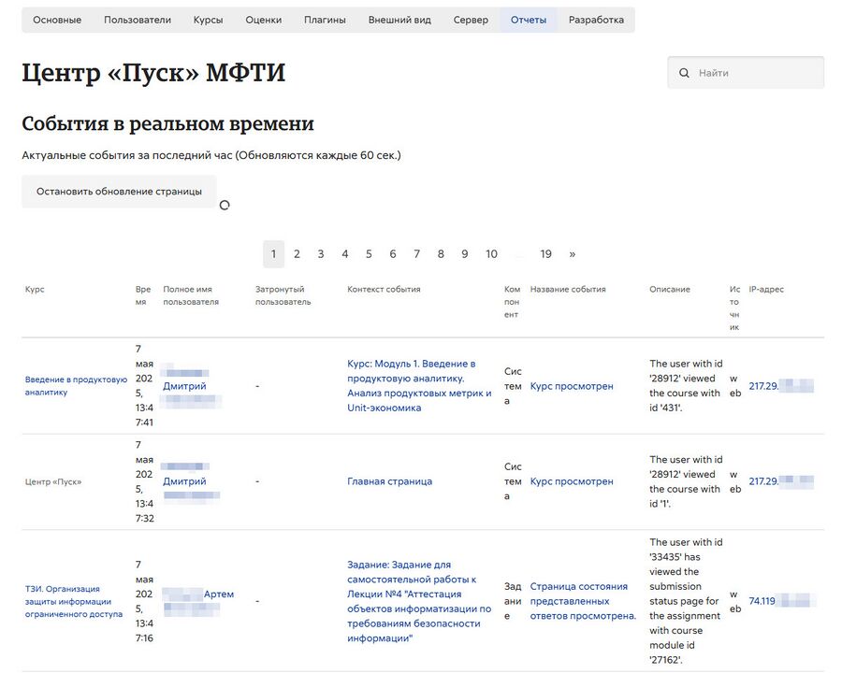Click Остановить обновление страницы button
Image resolution: width=842 pixels, height=673 pixels.
point(119,192)
